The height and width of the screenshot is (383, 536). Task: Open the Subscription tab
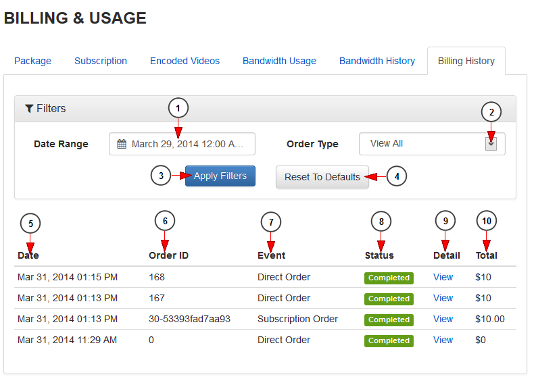pyautogui.click(x=101, y=61)
